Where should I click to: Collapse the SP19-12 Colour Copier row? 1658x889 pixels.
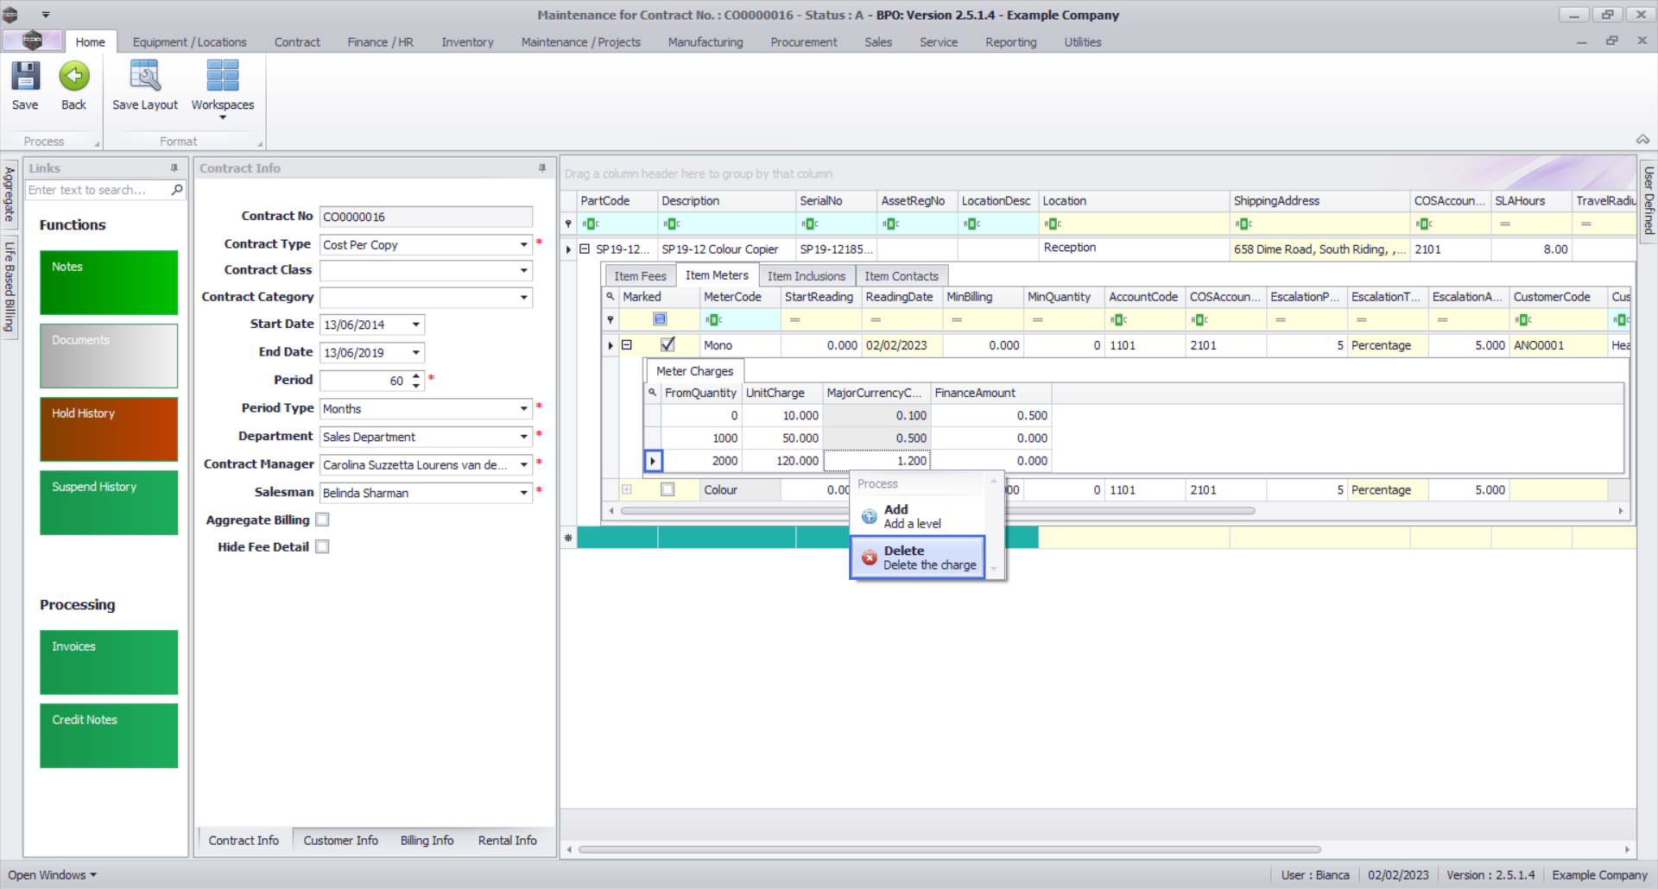(585, 249)
